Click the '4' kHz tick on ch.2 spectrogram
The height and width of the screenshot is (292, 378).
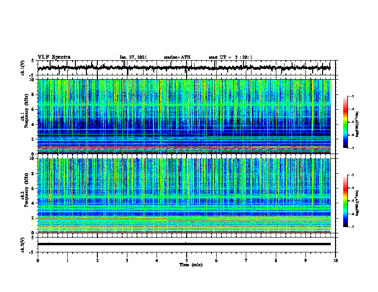click(x=34, y=203)
